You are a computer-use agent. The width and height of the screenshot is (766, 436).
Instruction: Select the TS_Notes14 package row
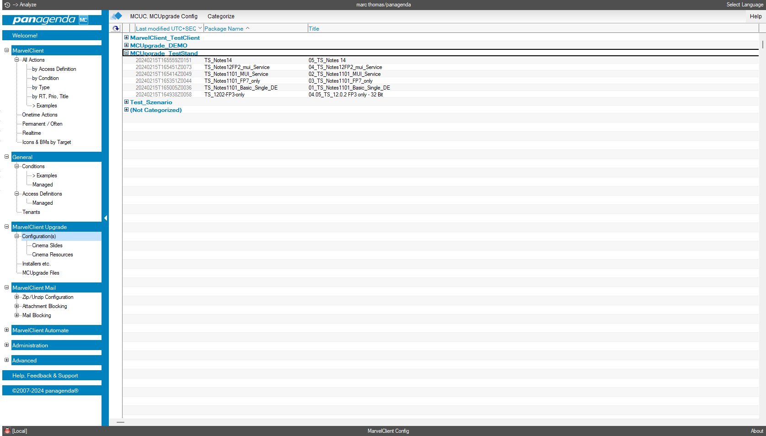tap(441, 60)
